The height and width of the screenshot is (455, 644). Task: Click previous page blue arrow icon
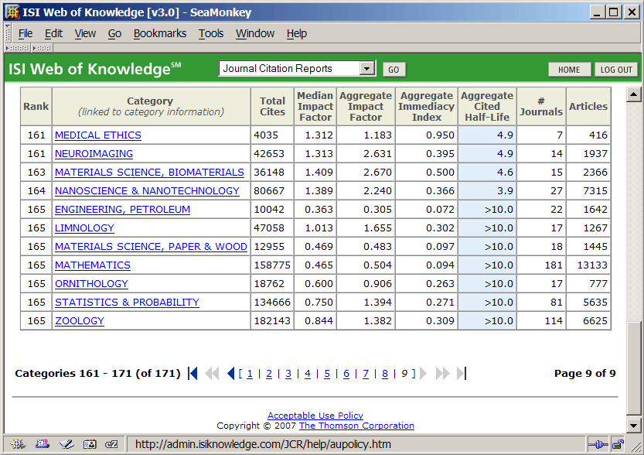(231, 373)
